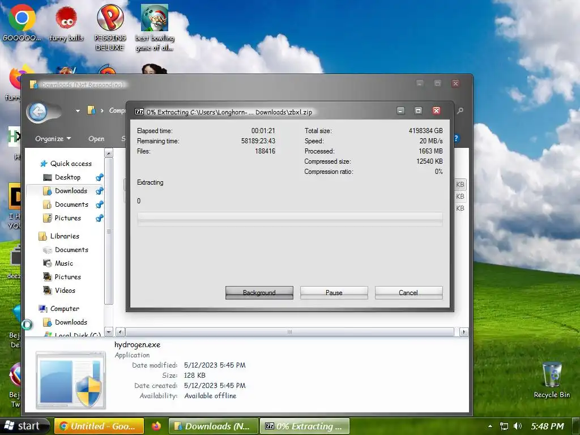Click pin icon next to Downloads

100,191
